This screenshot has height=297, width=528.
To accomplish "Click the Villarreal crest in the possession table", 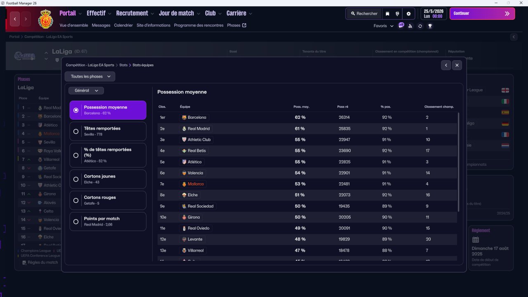I will [184, 250].
